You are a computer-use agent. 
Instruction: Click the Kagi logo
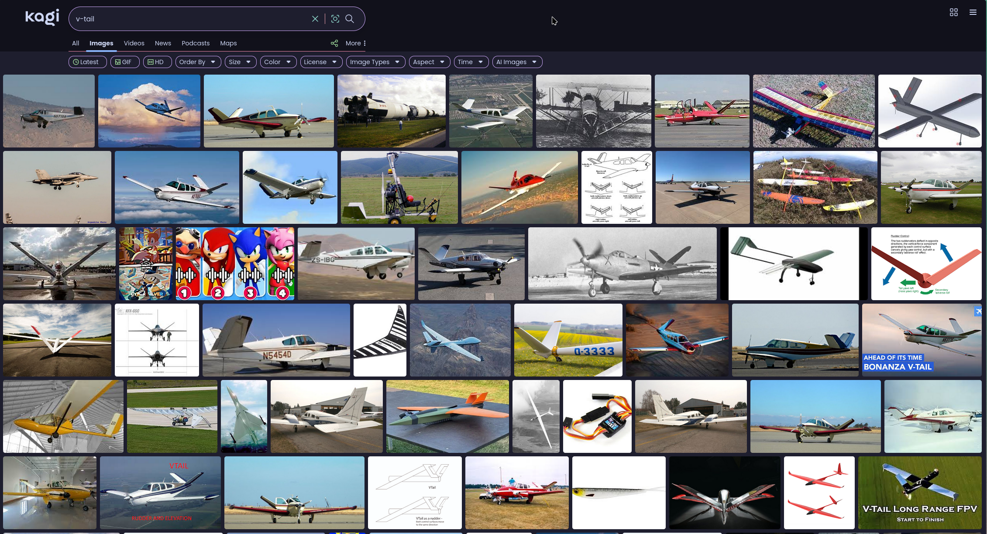click(42, 17)
